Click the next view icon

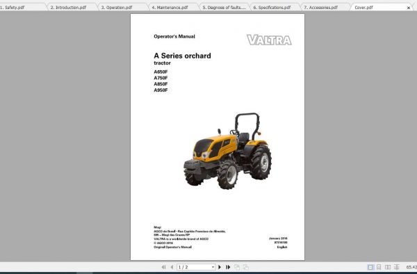[246, 267]
